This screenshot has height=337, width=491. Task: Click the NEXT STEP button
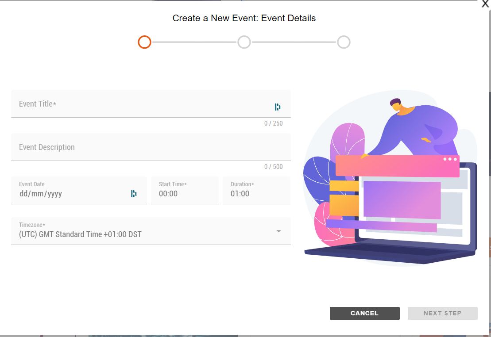pos(442,313)
